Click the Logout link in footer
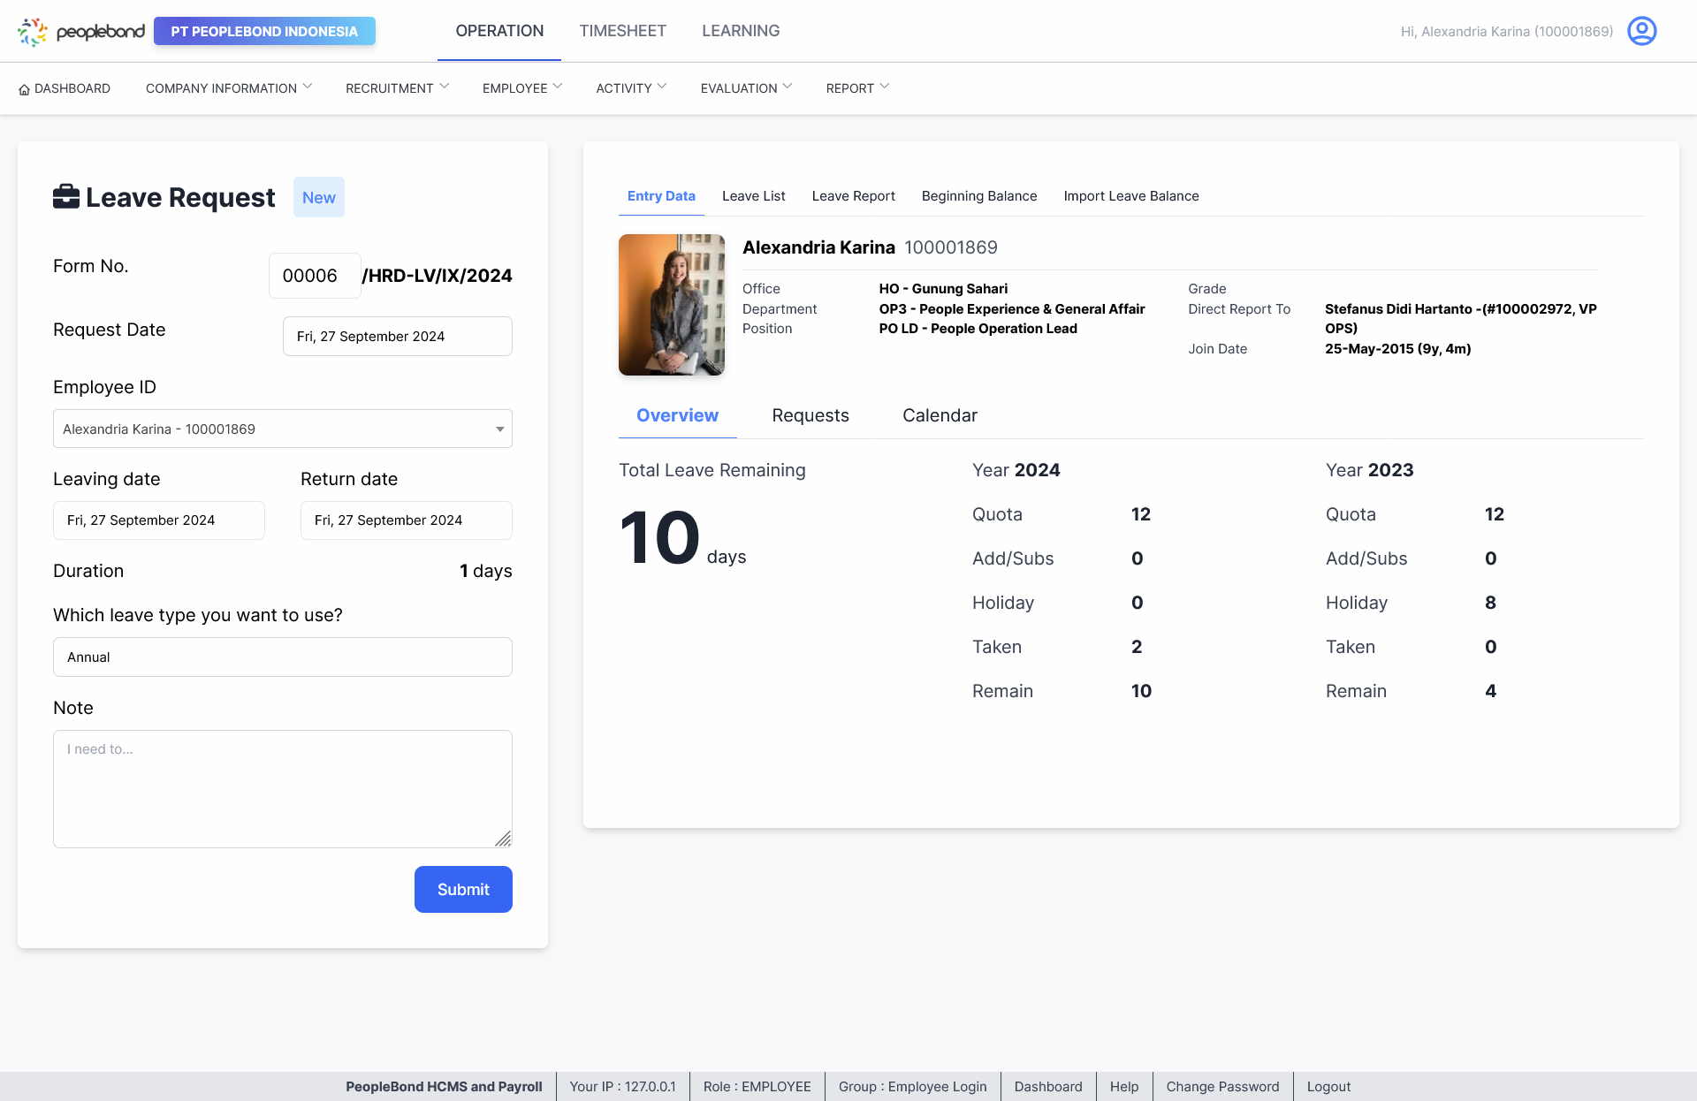 click(1328, 1087)
